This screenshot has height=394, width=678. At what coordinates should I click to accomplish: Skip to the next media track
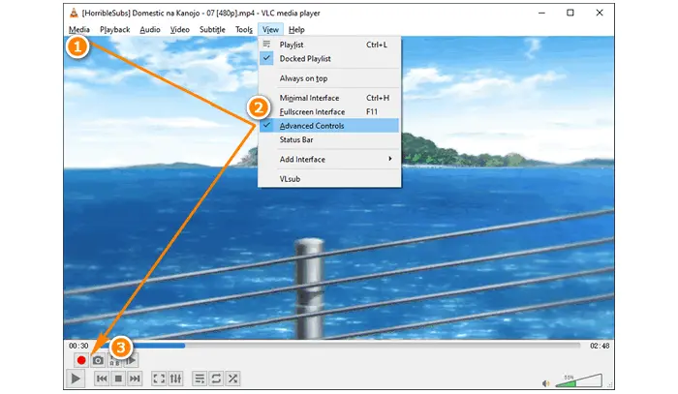[135, 379]
